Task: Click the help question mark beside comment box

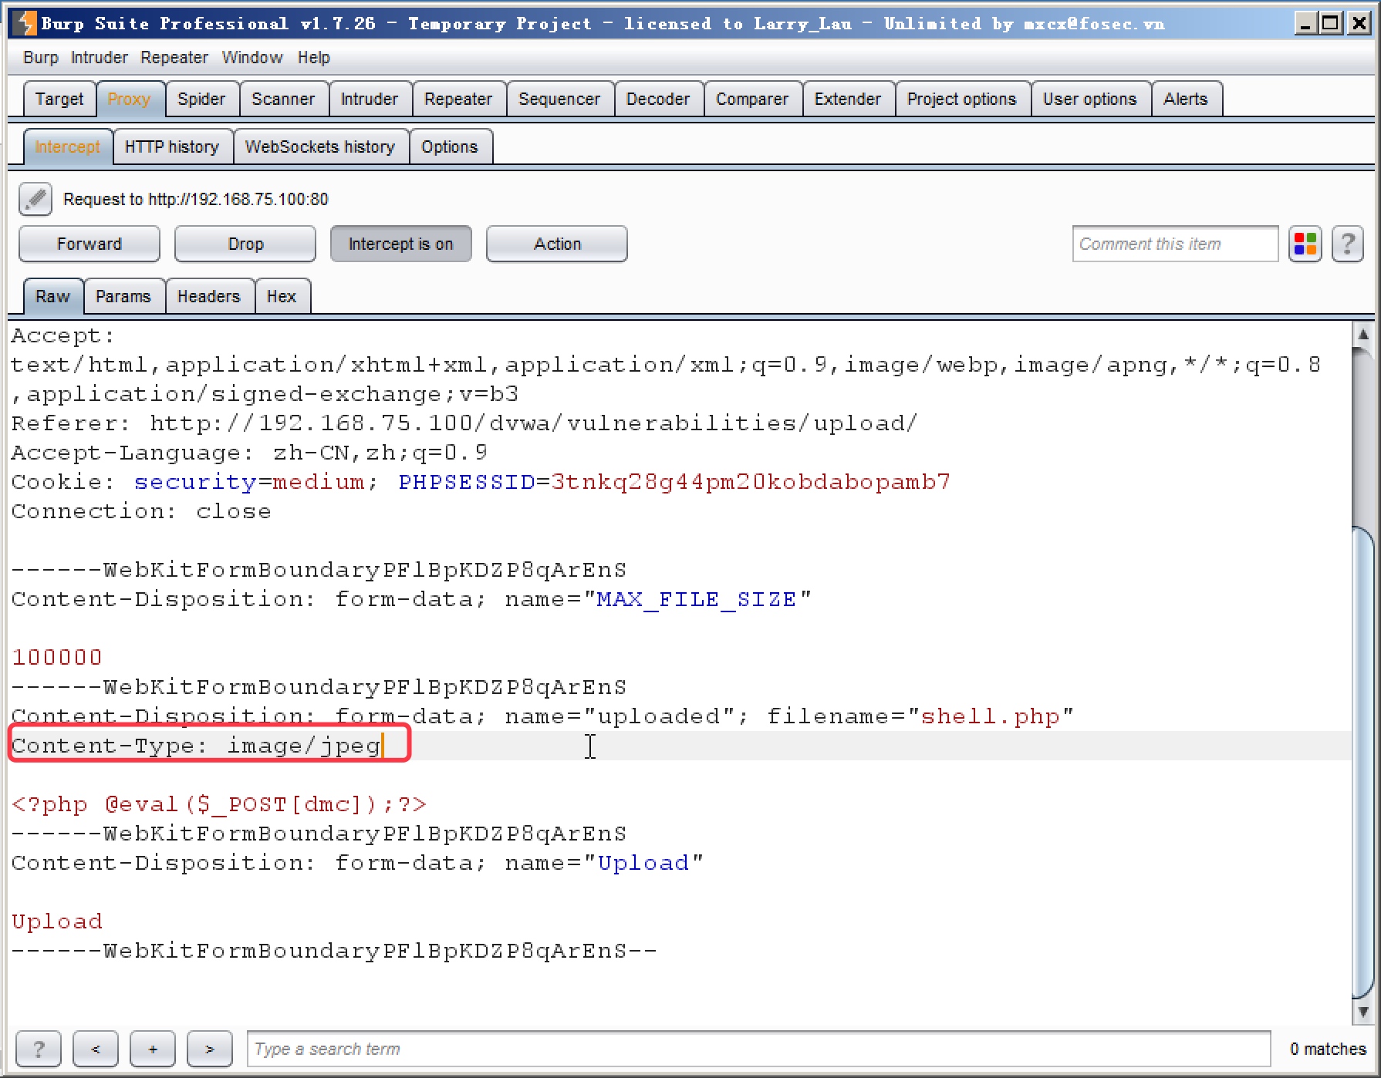Action: click(1348, 244)
